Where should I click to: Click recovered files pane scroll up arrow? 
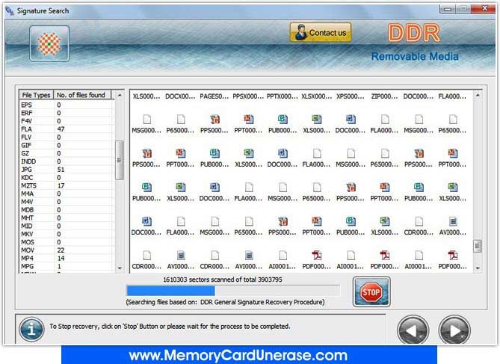(x=478, y=95)
